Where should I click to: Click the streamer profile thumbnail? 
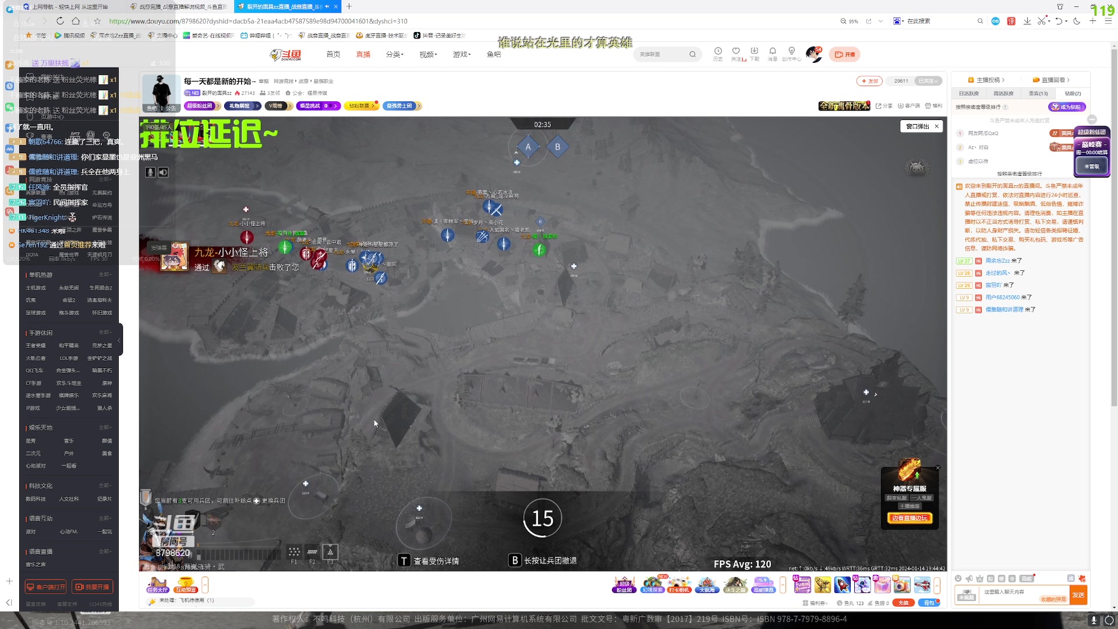click(x=161, y=93)
